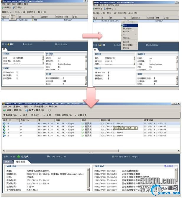Click the task icon in row 16

click(4, 133)
